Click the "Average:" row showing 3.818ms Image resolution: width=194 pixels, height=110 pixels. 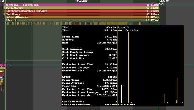click(x=90, y=40)
